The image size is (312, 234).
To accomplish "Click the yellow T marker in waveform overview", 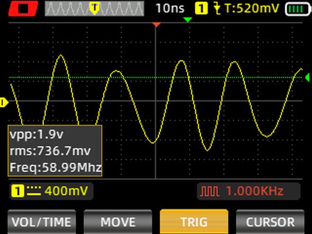I will (x=95, y=7).
